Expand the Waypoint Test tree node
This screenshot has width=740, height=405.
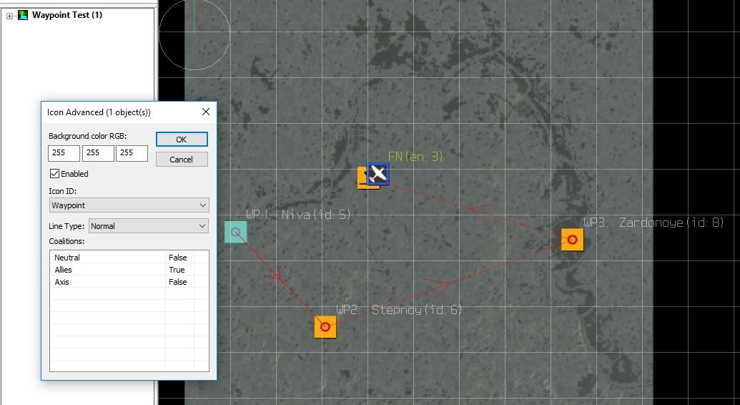pyautogui.click(x=9, y=16)
